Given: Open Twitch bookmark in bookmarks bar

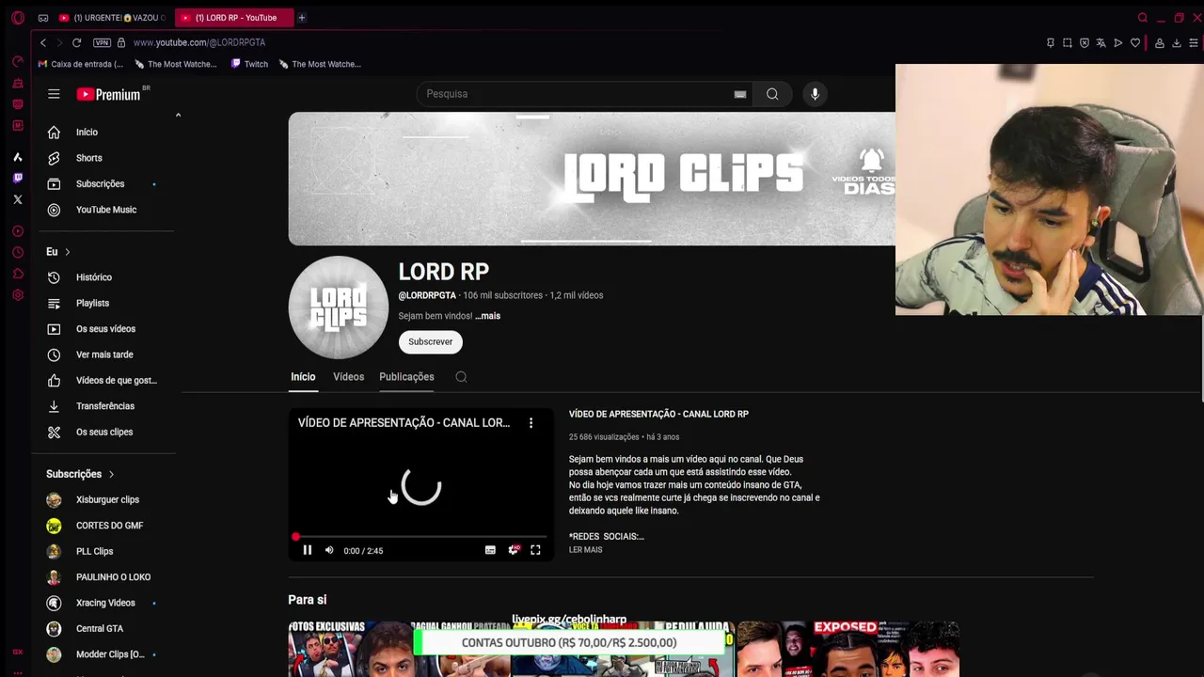Looking at the screenshot, I should click(x=249, y=64).
